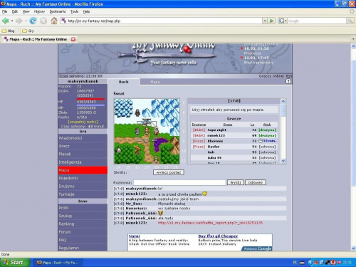This screenshot has height=267, width=356.
Task: Open the search engine selector dropdown
Action: [x=283, y=21]
